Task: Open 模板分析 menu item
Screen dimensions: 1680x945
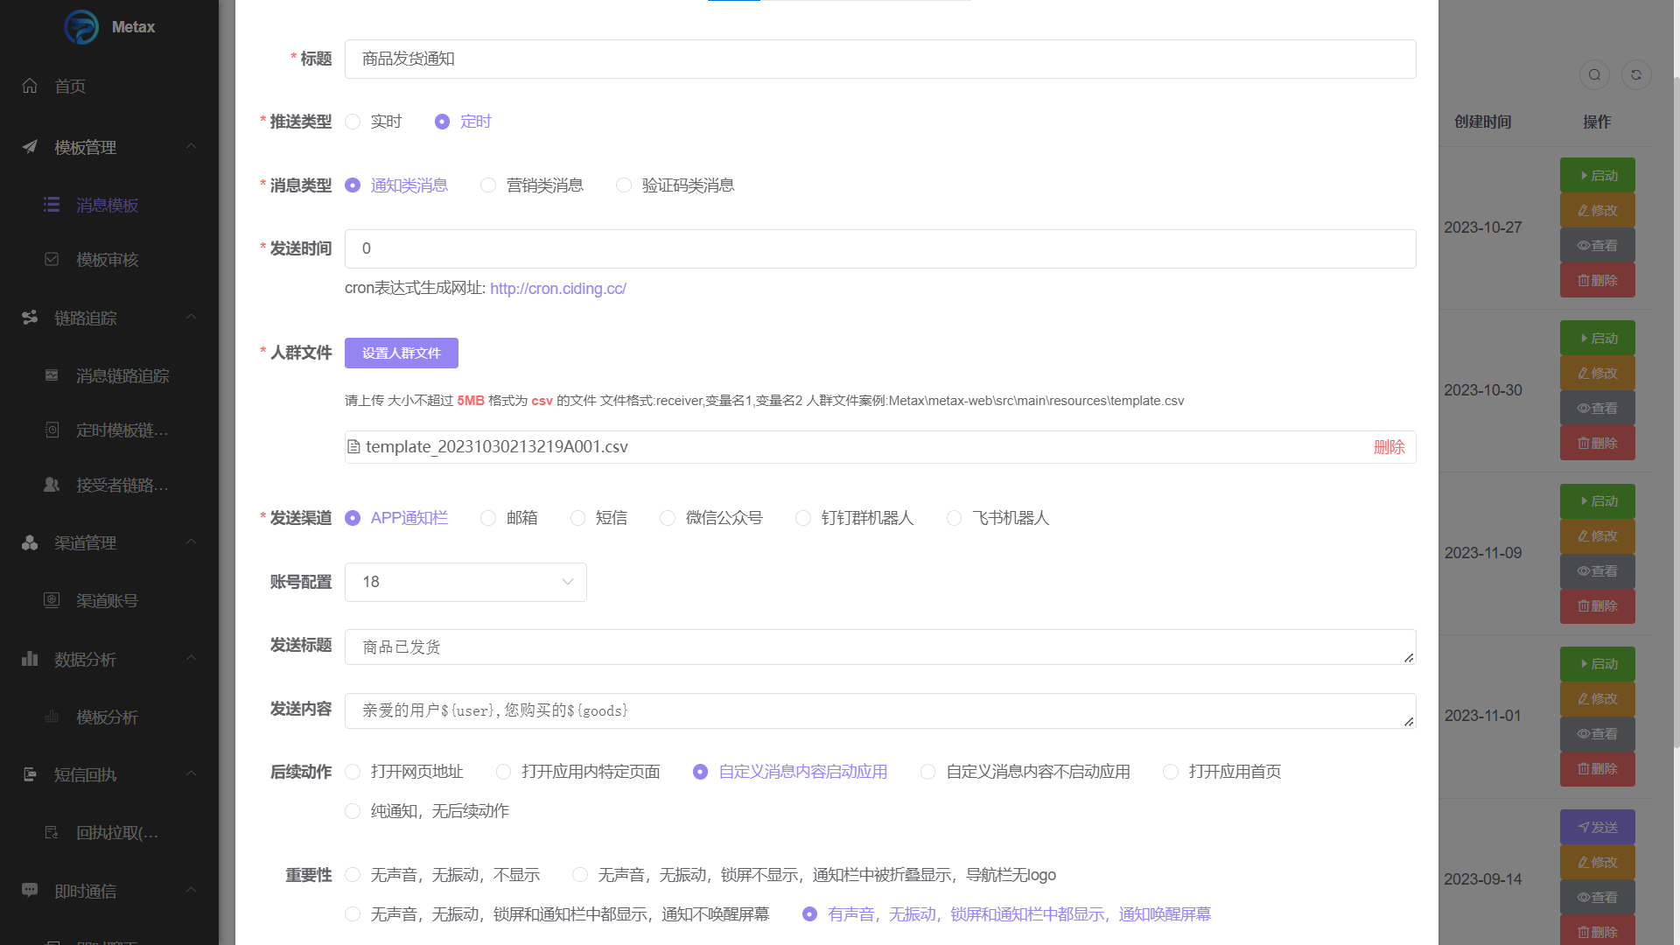Action: (x=108, y=717)
